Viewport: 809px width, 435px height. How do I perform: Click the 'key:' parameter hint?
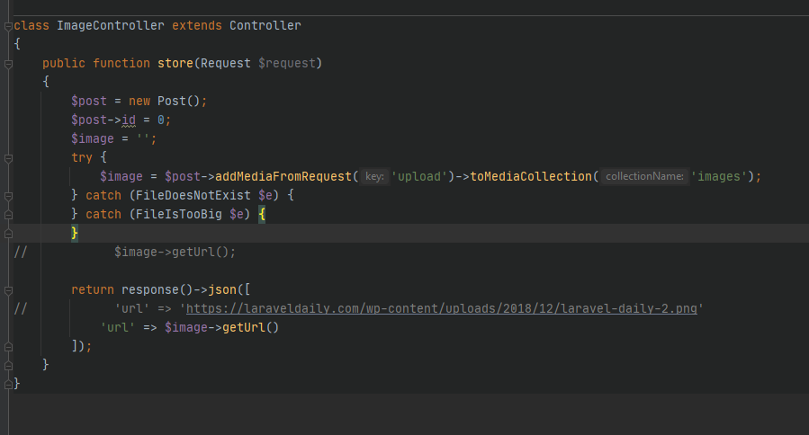point(374,176)
